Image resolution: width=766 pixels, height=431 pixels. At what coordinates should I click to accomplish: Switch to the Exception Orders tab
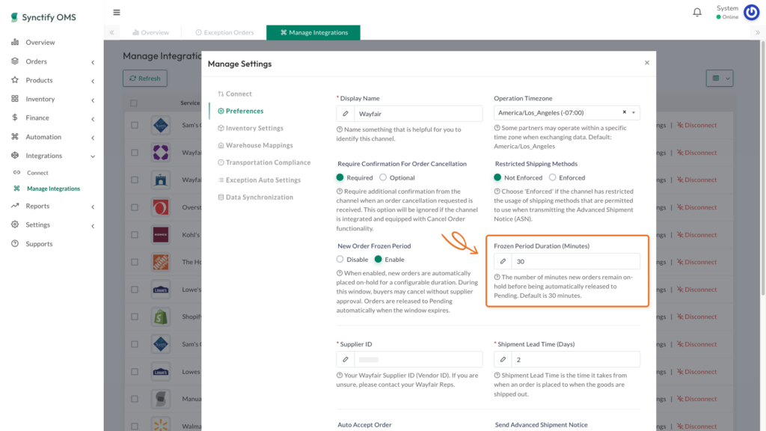pos(224,32)
